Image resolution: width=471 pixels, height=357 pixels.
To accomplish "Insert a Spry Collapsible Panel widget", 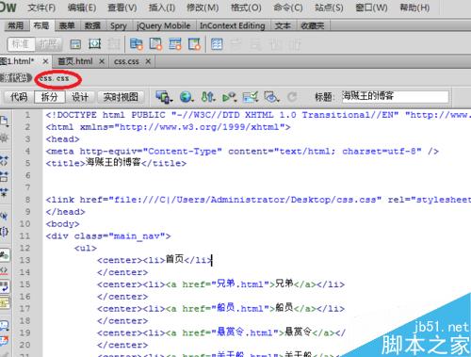I will pyautogui.click(x=195, y=44).
